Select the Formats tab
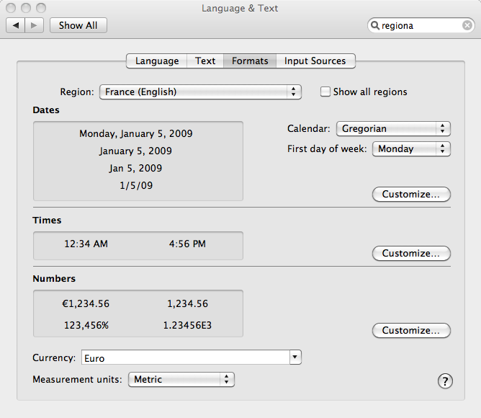Screen dimensions: 481x418 coord(250,61)
